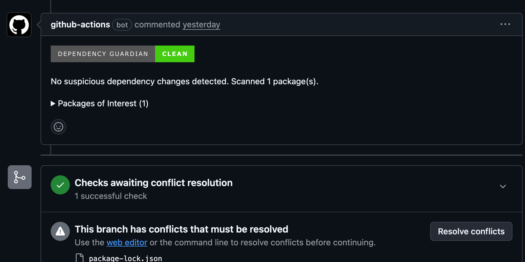Click the warning alert icon beside conflicts message
This screenshot has width=525, height=262.
tap(60, 231)
